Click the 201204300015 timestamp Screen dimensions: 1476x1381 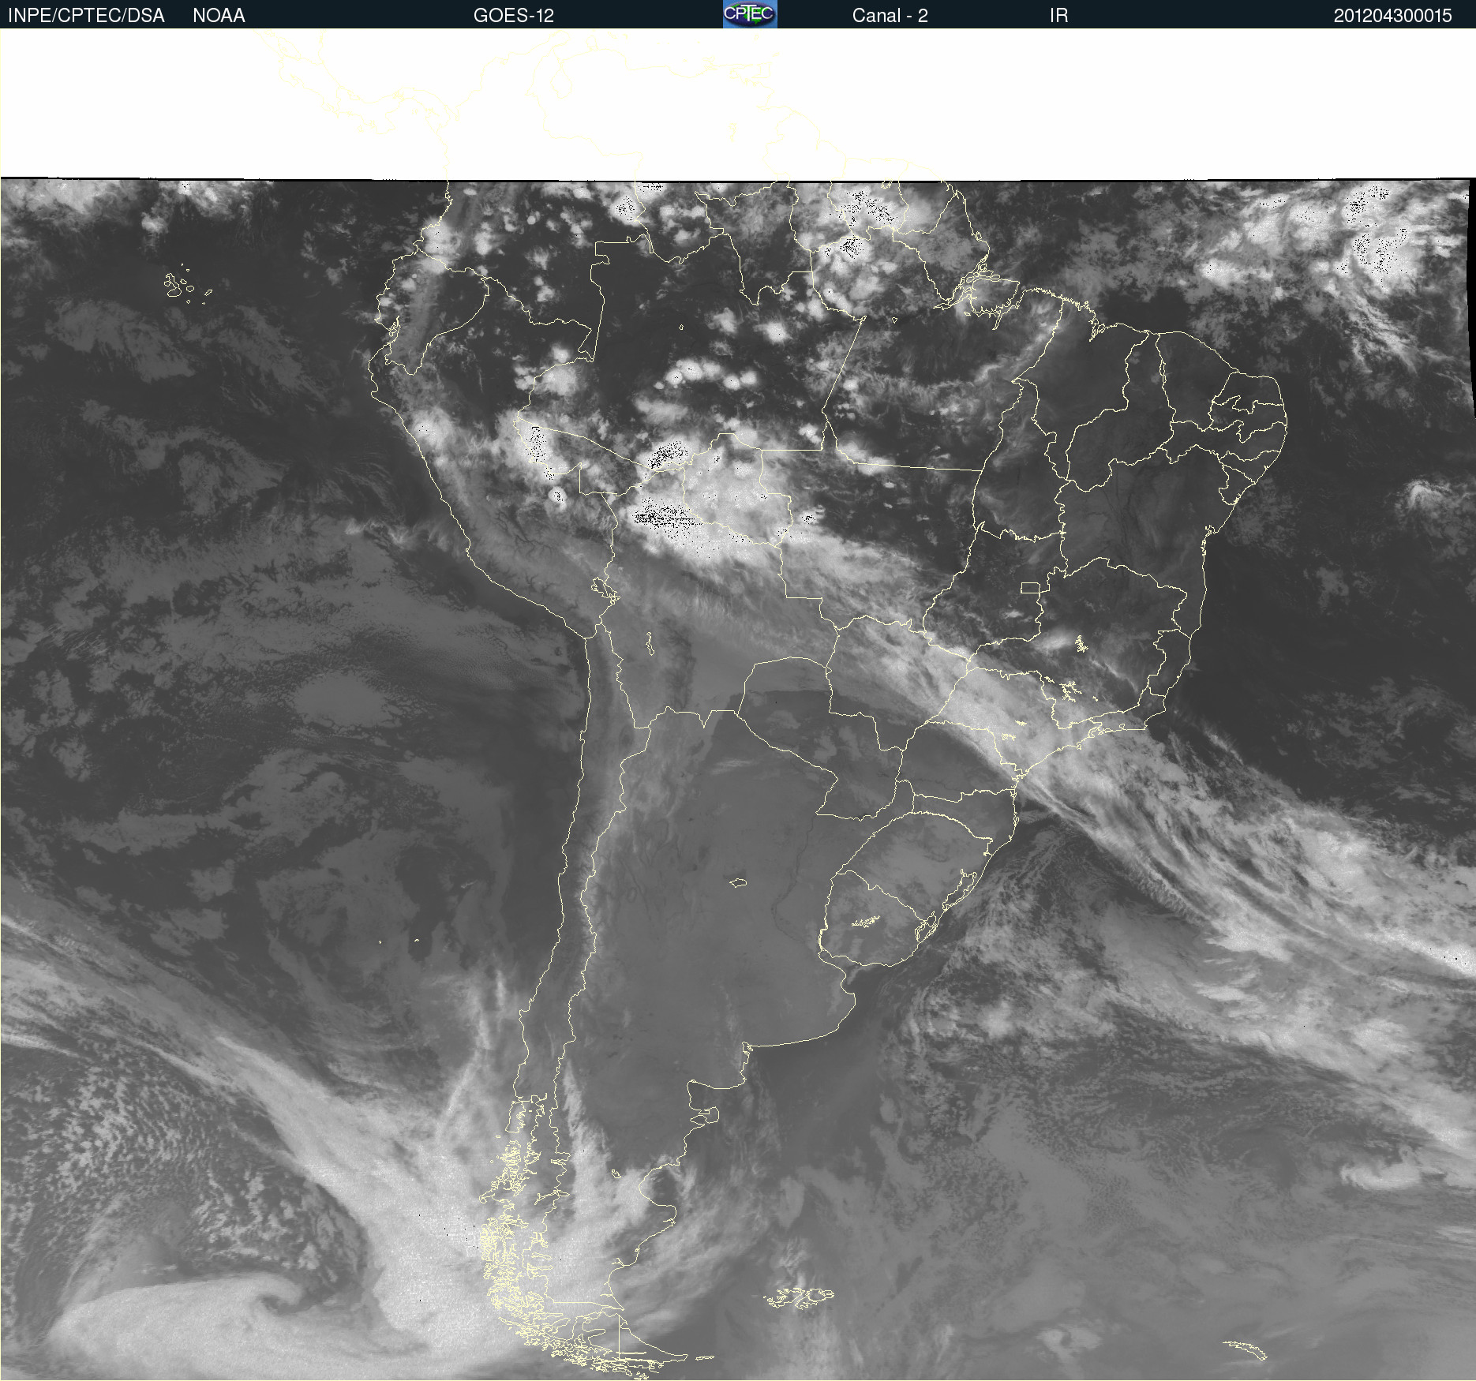(1392, 16)
